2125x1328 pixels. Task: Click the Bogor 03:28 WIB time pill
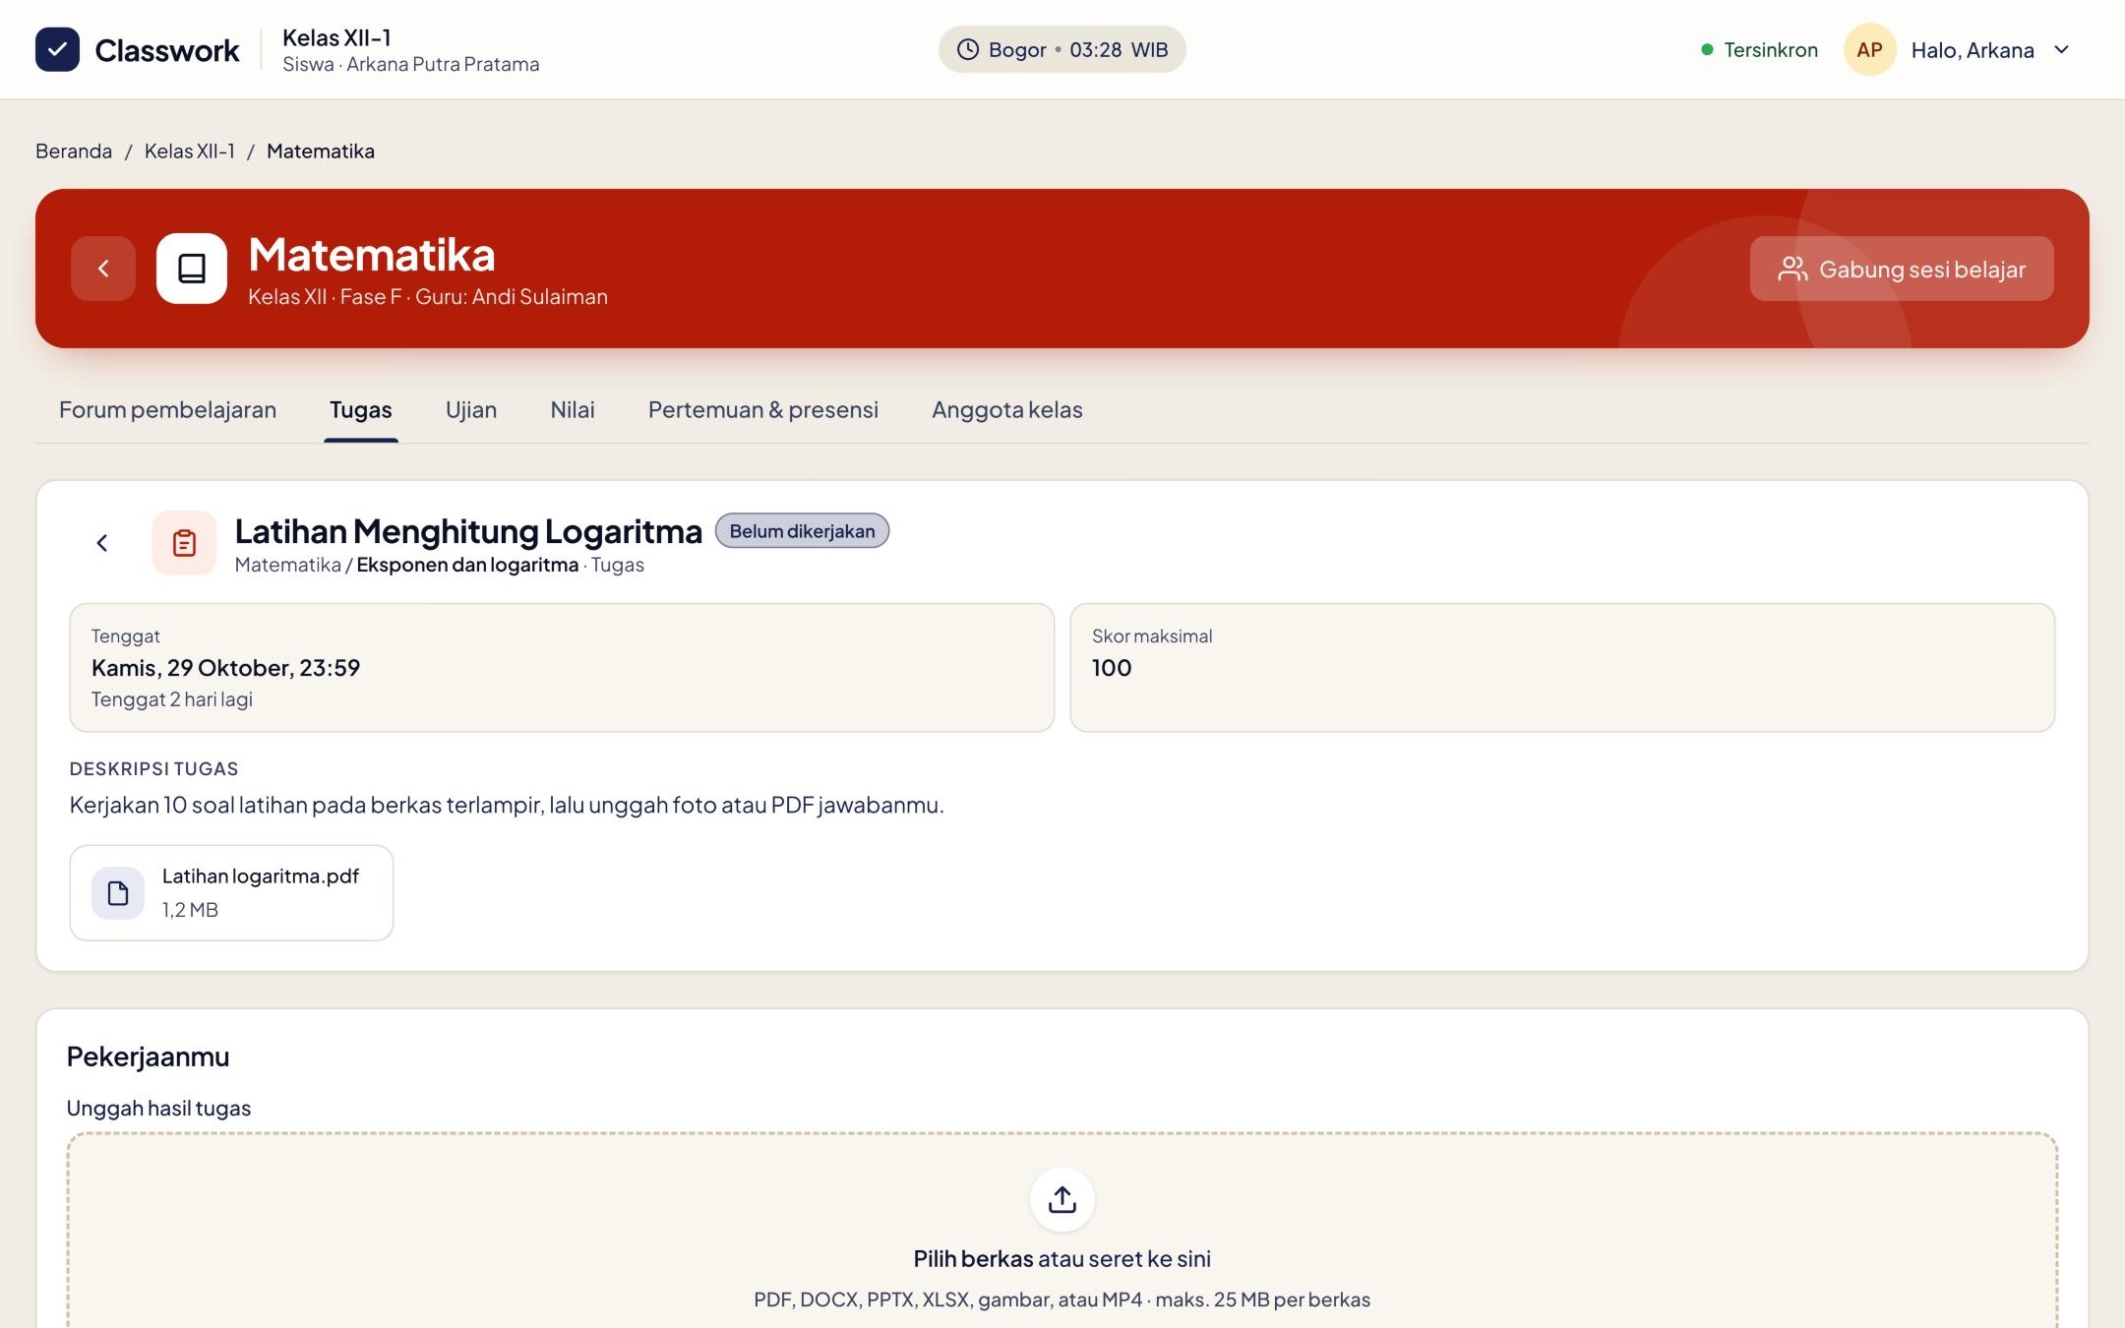click(1062, 49)
